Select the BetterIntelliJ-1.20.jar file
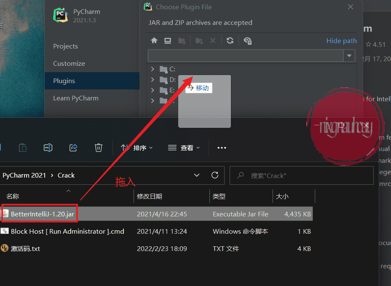 pos(156,214)
